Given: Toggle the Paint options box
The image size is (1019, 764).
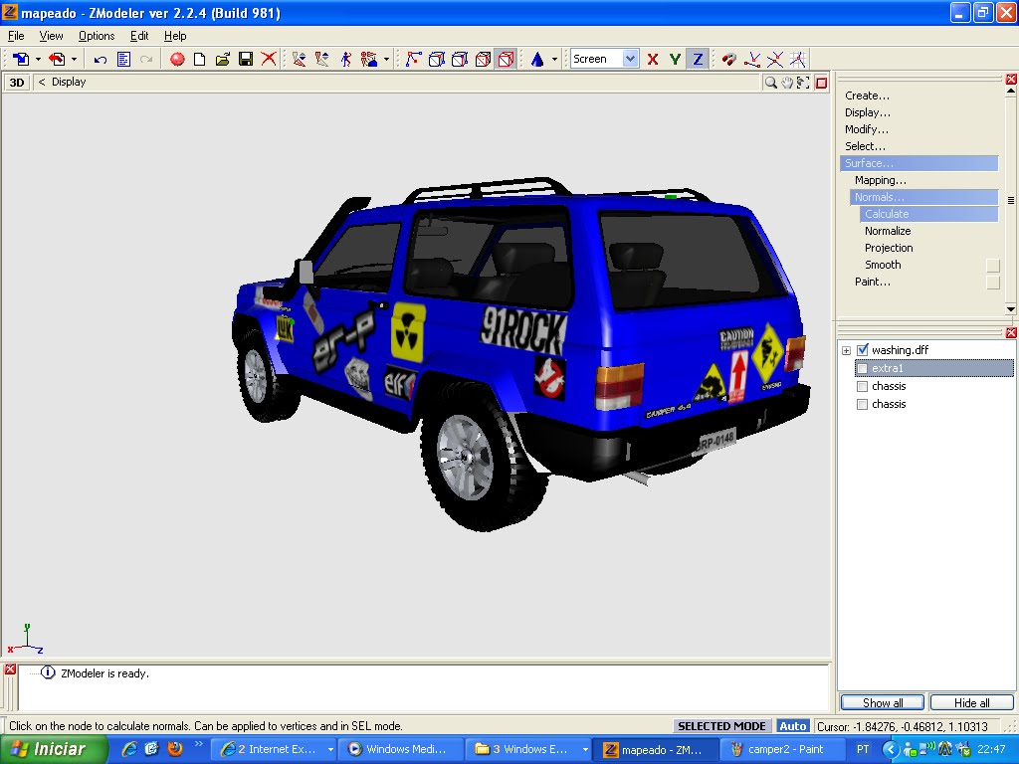Looking at the screenshot, I should coord(992,282).
